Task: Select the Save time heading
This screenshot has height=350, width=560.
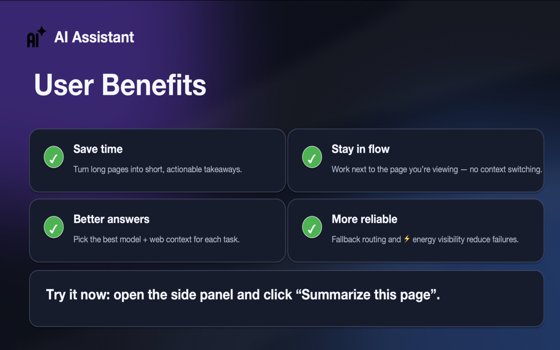Action: click(x=98, y=149)
